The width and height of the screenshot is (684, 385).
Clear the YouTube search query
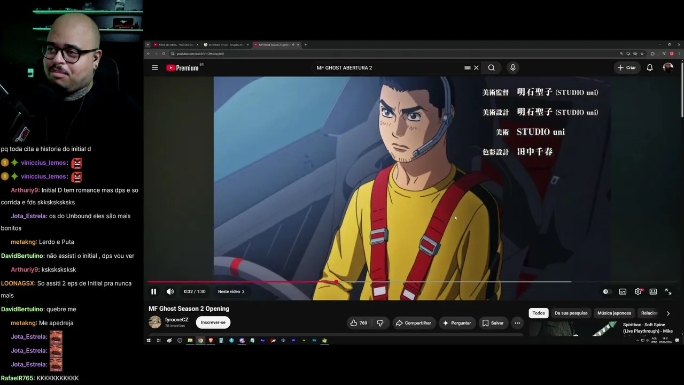pyautogui.click(x=476, y=68)
